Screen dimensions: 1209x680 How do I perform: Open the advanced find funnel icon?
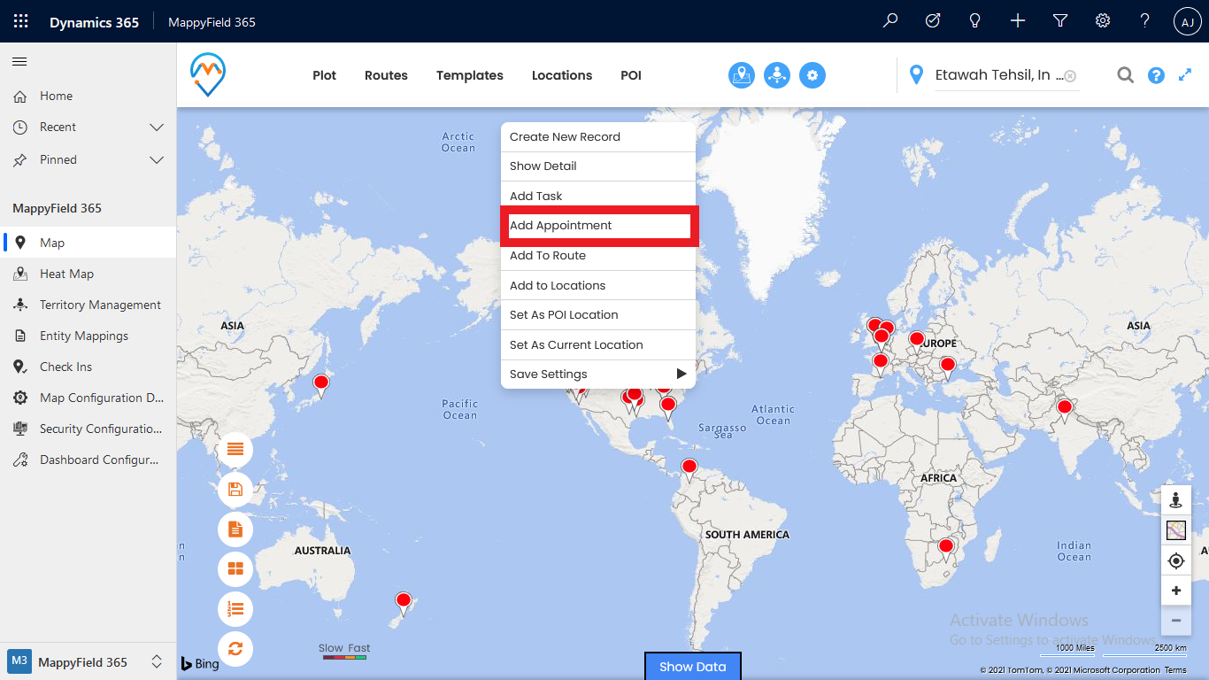pos(1060,21)
